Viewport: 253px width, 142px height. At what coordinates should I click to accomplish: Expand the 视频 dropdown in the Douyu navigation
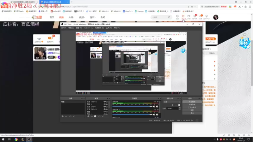(x=82, y=17)
